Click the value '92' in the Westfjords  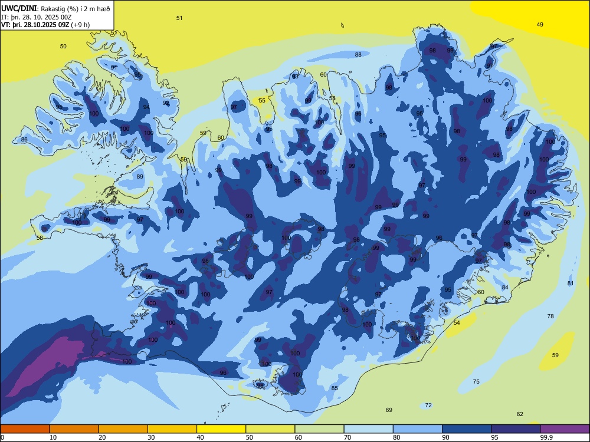click(x=166, y=103)
